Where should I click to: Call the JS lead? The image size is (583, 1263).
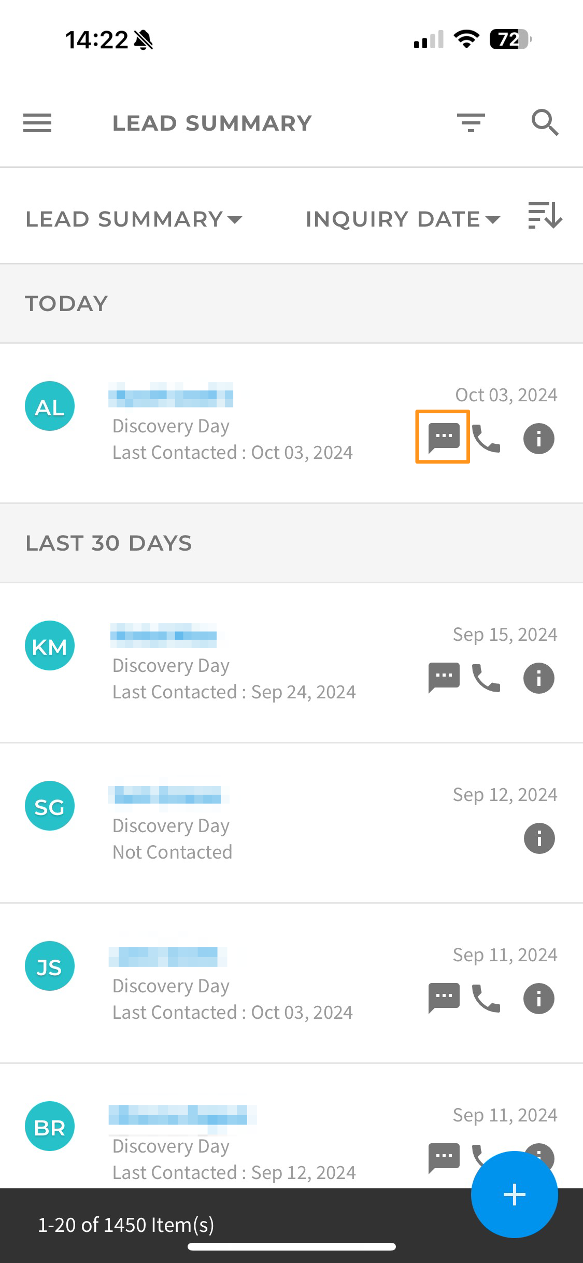point(486,999)
